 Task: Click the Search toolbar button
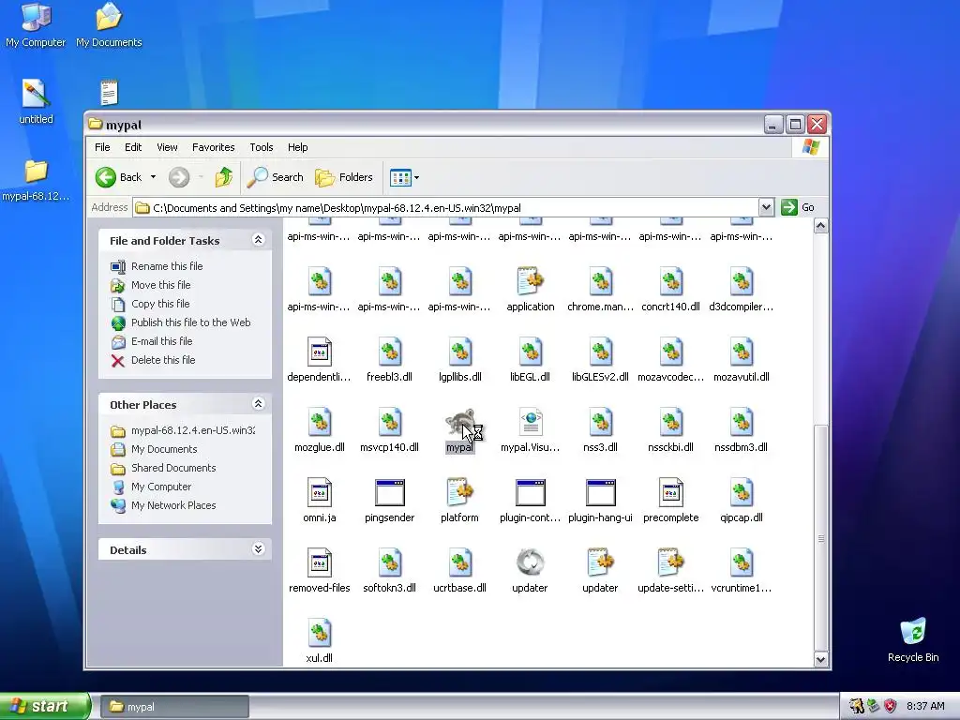275,177
